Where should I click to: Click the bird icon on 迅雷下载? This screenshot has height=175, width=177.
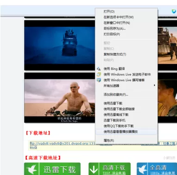tap(32, 169)
